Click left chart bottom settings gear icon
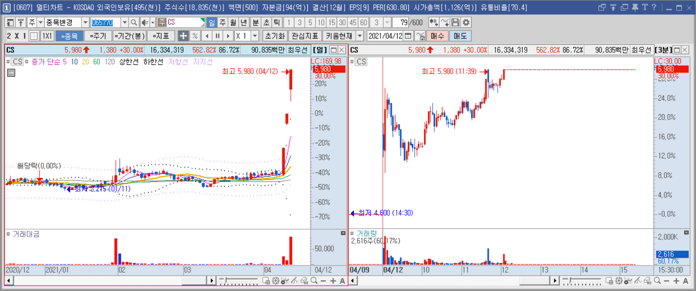This screenshot has height=291, width=696. coord(276,281)
